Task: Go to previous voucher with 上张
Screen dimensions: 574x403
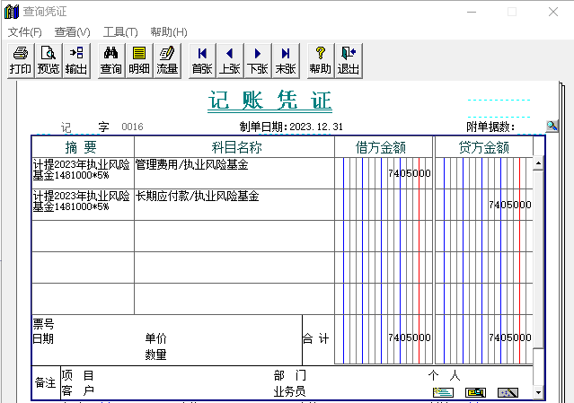Action: tap(230, 60)
